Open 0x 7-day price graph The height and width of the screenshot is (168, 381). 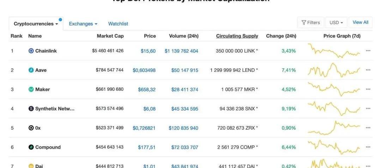334,127
